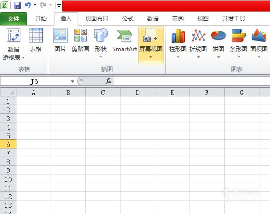
Task: Undo the last action
Action: click(x=28, y=5)
